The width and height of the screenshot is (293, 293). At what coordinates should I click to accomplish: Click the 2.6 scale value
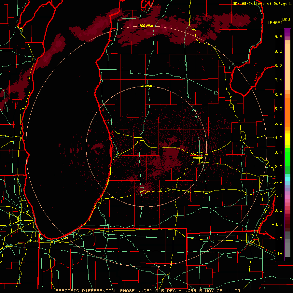tap(278, 167)
